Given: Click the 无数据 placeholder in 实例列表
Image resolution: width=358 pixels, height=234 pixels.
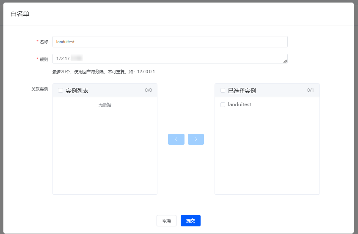Looking at the screenshot, I should click(105, 105).
